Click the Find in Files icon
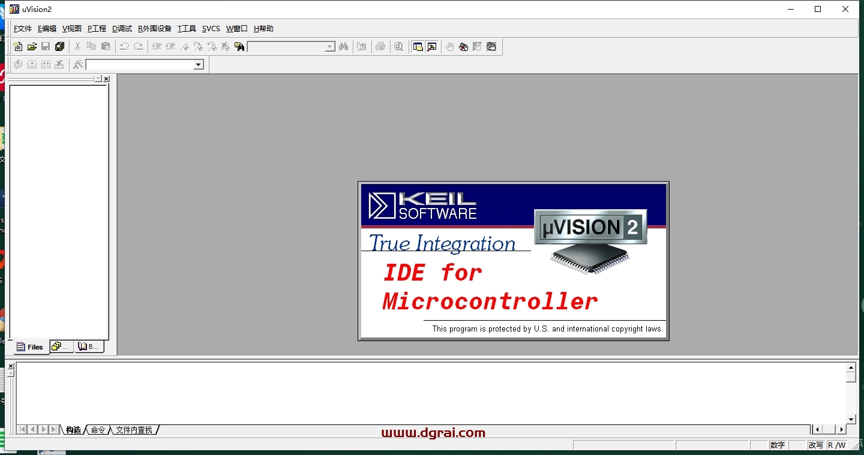864x455 pixels. [x=239, y=47]
